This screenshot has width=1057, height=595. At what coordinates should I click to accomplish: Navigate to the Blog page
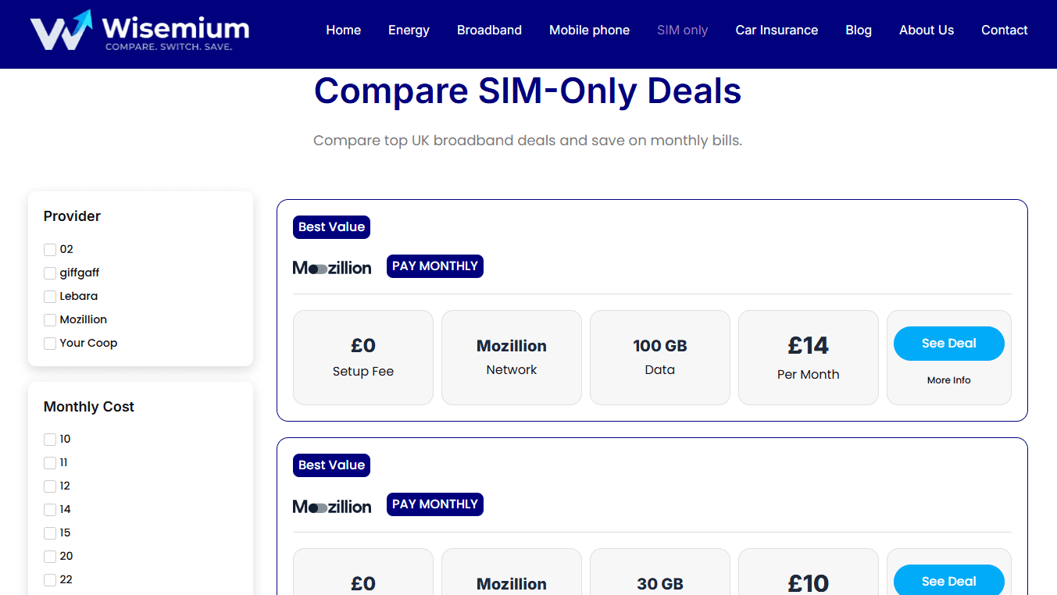pos(859,30)
